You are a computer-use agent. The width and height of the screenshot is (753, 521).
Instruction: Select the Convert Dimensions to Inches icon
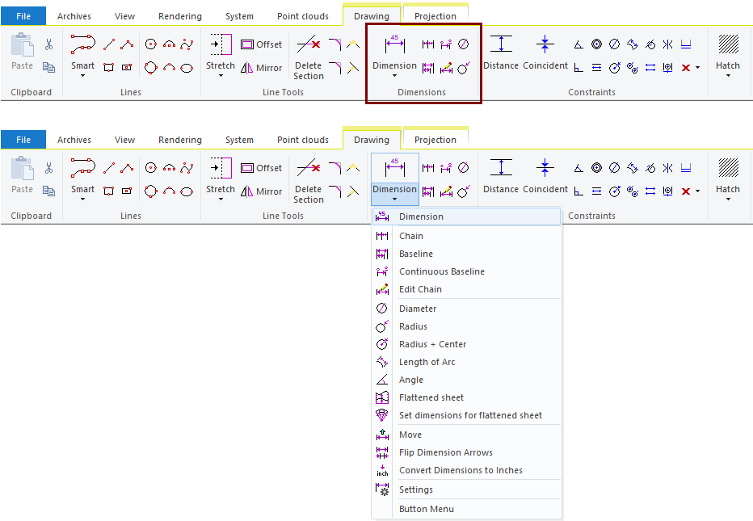coord(382,470)
